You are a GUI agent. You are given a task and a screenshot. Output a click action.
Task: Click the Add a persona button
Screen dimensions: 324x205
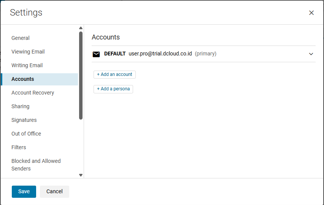[x=113, y=89]
